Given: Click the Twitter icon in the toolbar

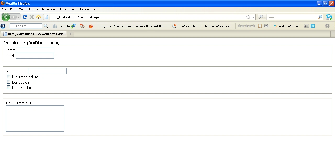Looking at the screenshot, I should point(313,26).
